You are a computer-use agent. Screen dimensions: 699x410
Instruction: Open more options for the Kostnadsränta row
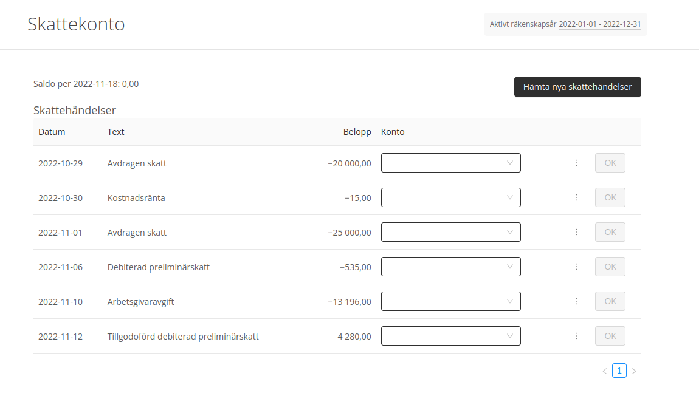[x=576, y=197]
